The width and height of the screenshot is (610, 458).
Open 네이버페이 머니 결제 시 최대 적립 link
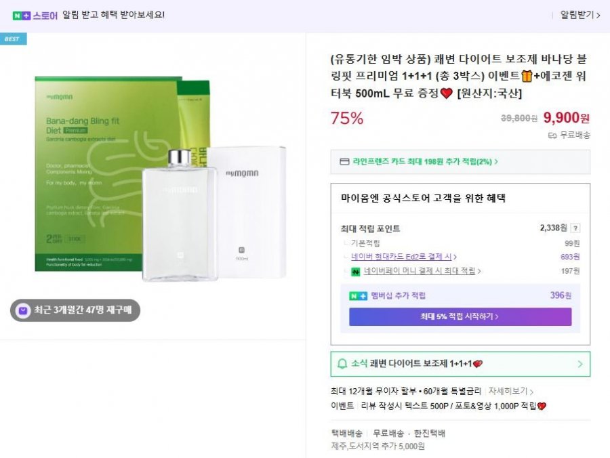tap(422, 271)
